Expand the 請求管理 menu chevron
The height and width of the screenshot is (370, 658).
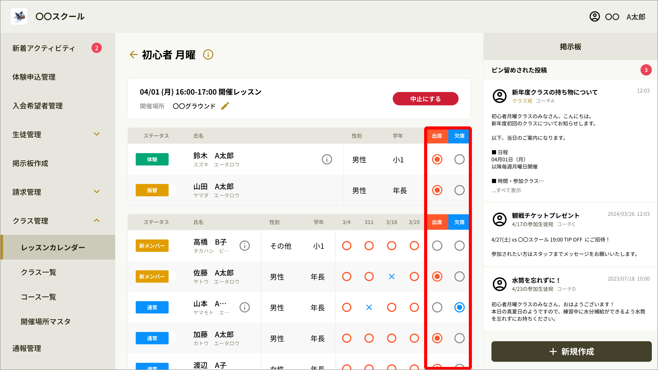click(x=97, y=191)
